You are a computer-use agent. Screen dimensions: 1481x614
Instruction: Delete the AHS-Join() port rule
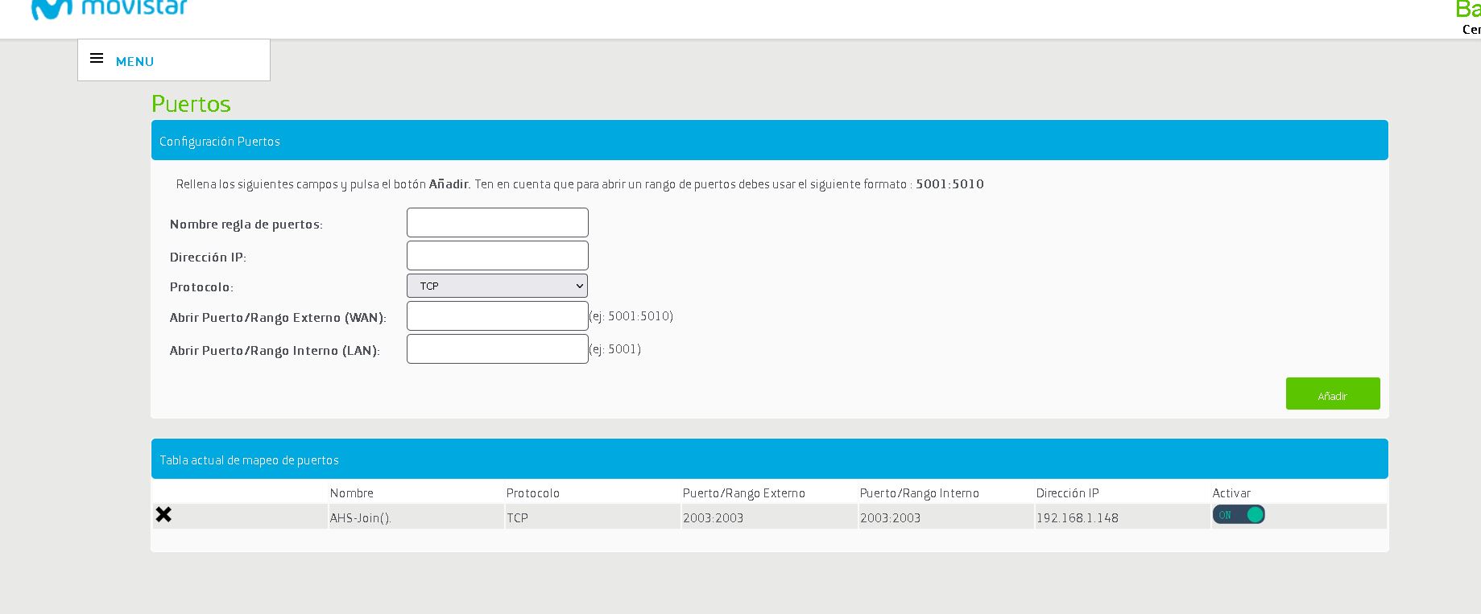click(163, 515)
